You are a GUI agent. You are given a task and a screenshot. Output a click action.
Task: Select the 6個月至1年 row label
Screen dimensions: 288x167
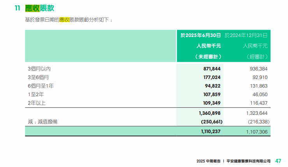pos(40,86)
